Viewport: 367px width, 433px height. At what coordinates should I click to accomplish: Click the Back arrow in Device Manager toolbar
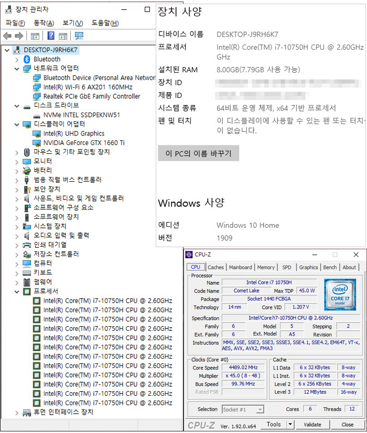pos(7,36)
